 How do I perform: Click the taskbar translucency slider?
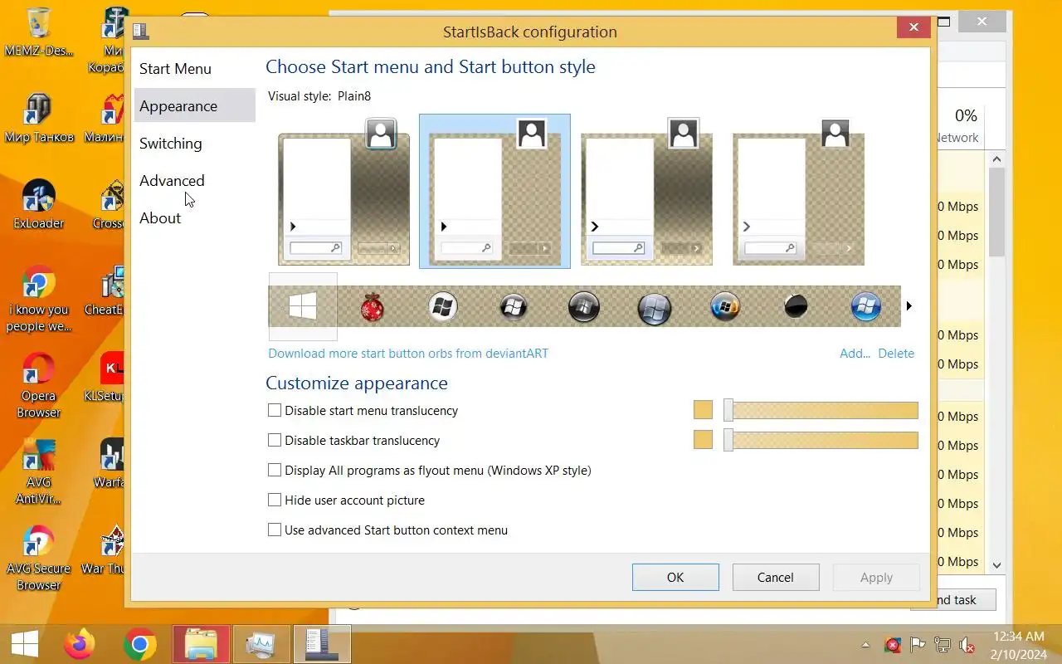pyautogui.click(x=821, y=440)
